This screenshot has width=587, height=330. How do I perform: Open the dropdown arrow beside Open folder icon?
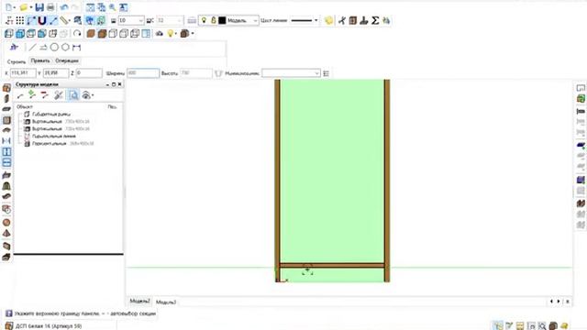[30, 7]
